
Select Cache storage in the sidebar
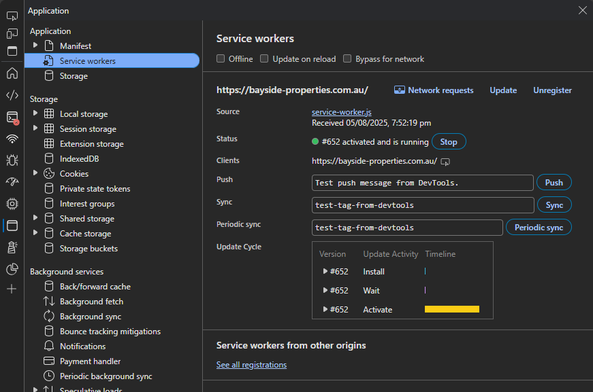[85, 234]
